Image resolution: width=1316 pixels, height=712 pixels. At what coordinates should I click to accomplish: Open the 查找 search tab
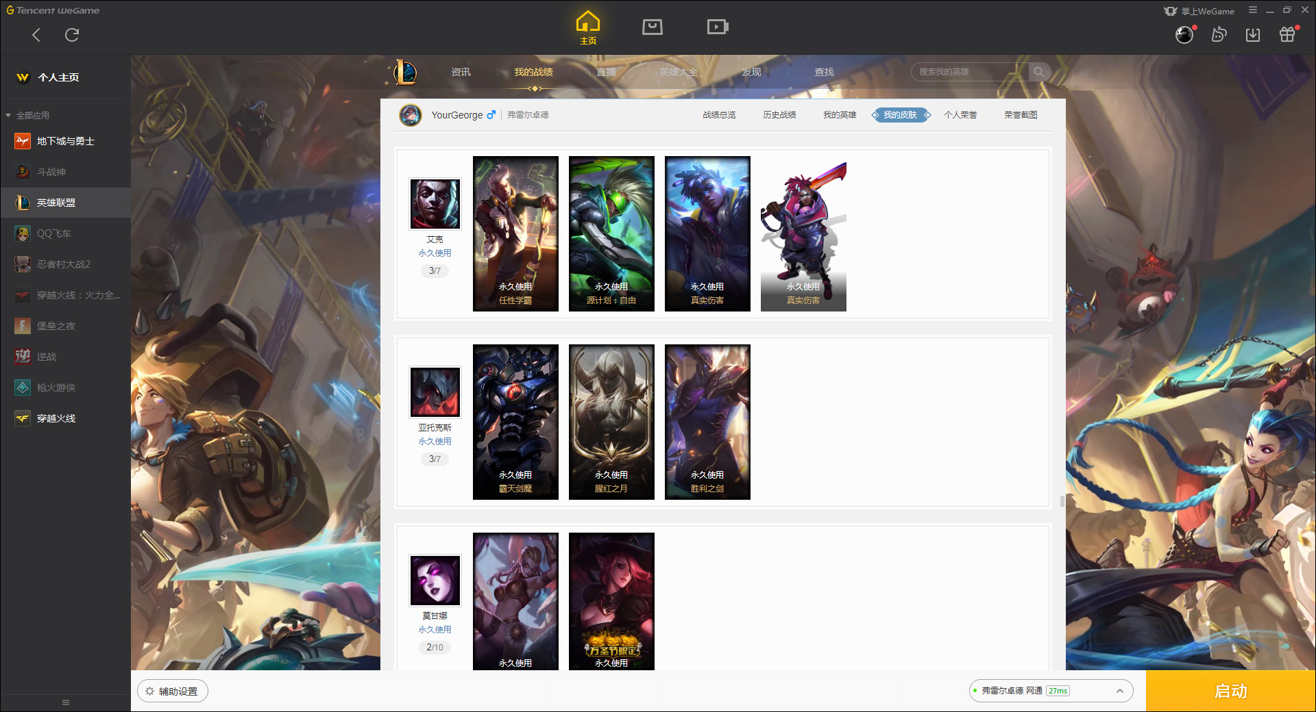click(824, 72)
